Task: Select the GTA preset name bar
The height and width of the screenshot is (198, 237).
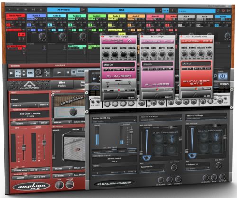Action: coord(121,10)
